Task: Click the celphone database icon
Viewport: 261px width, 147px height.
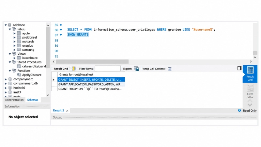Action: (10, 25)
